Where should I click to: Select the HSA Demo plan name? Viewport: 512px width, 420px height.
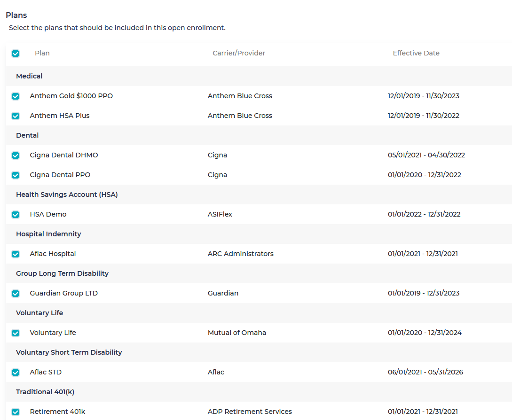click(48, 214)
